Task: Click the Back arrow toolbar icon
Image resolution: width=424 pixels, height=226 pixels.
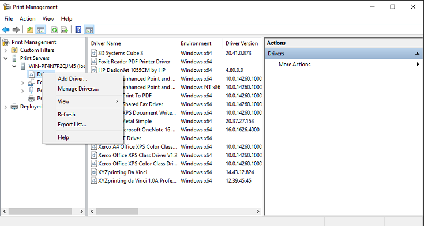Action: pyautogui.click(x=6, y=30)
